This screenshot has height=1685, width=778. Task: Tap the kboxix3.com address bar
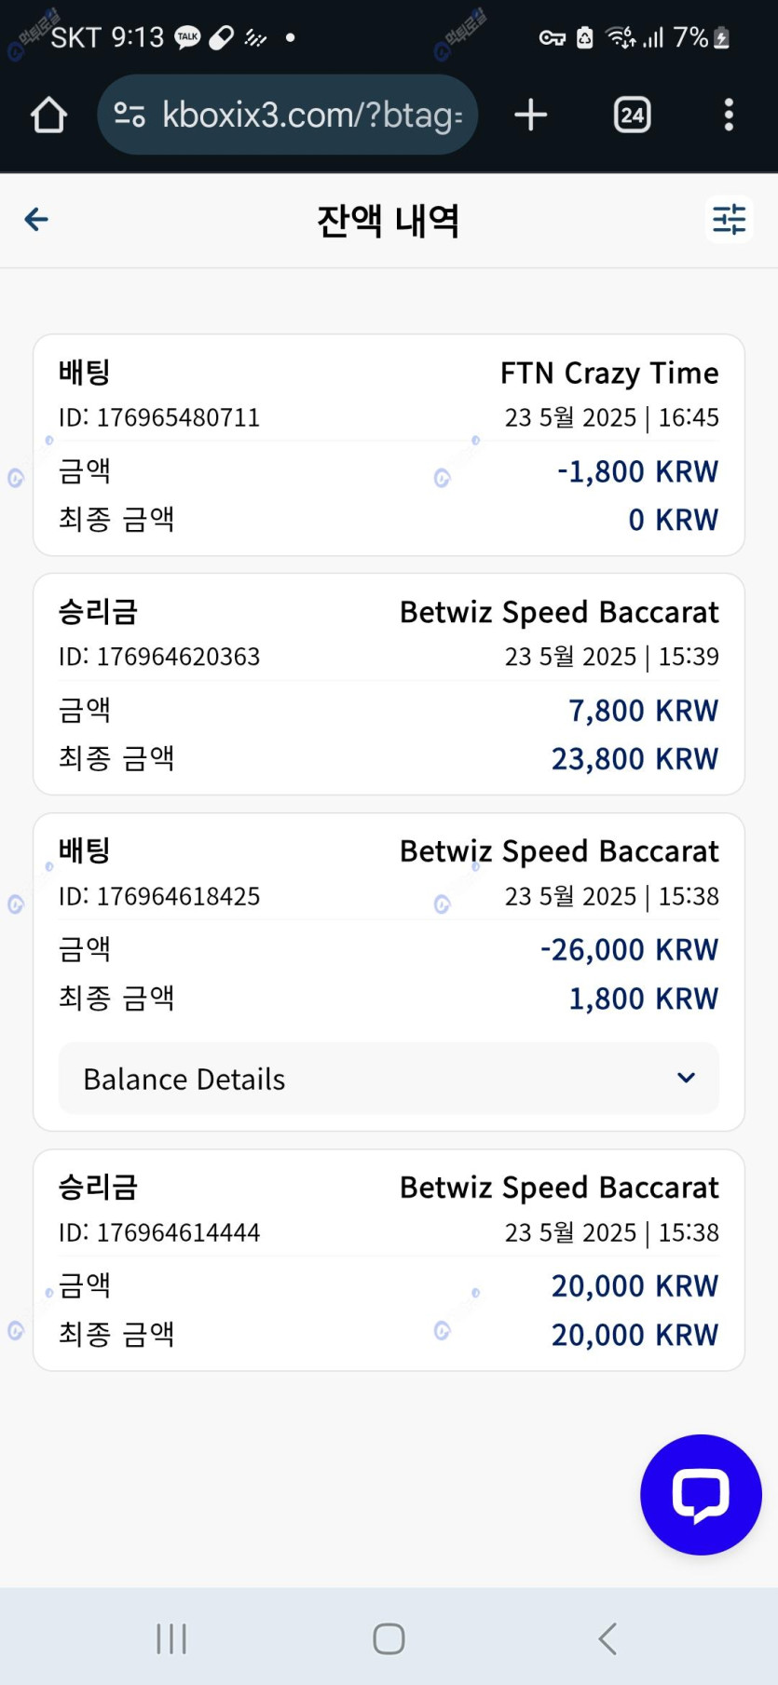tap(312, 116)
